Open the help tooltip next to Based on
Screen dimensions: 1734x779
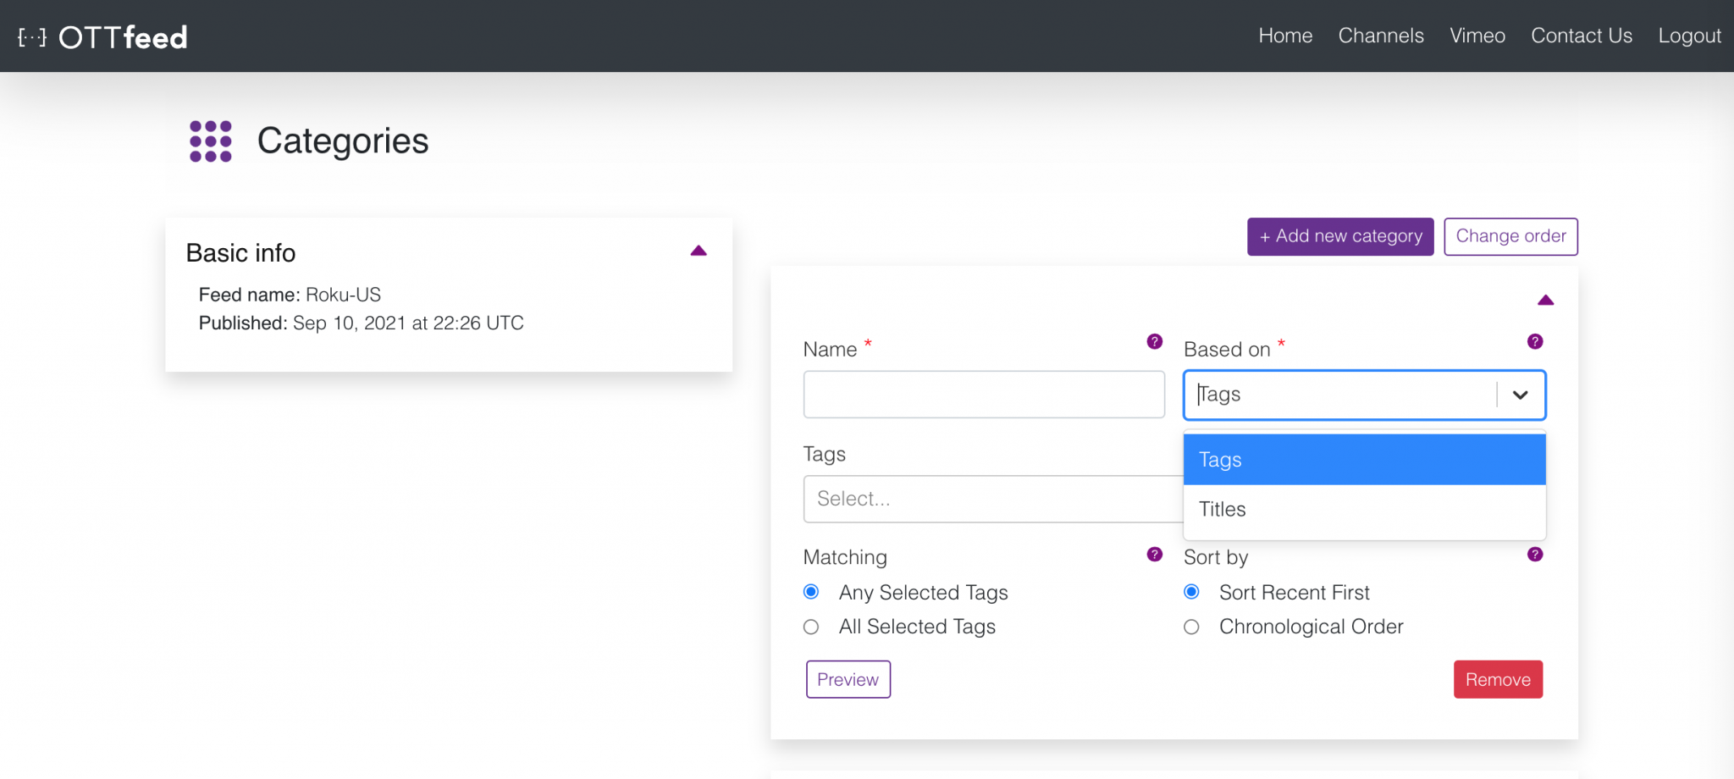(x=1534, y=341)
